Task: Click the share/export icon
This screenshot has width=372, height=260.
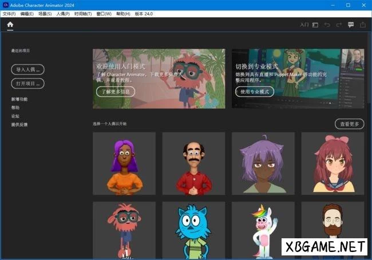Action: (x=363, y=25)
